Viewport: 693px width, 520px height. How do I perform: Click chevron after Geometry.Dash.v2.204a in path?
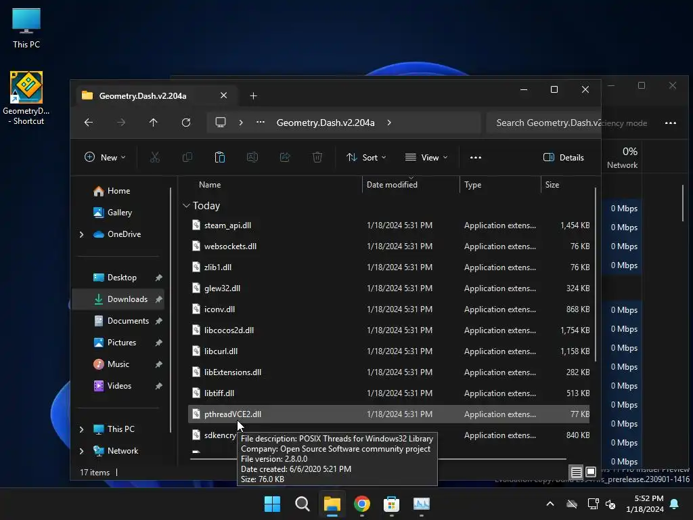click(389, 123)
